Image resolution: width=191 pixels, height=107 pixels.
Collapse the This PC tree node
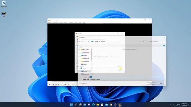pyautogui.click(x=79, y=68)
